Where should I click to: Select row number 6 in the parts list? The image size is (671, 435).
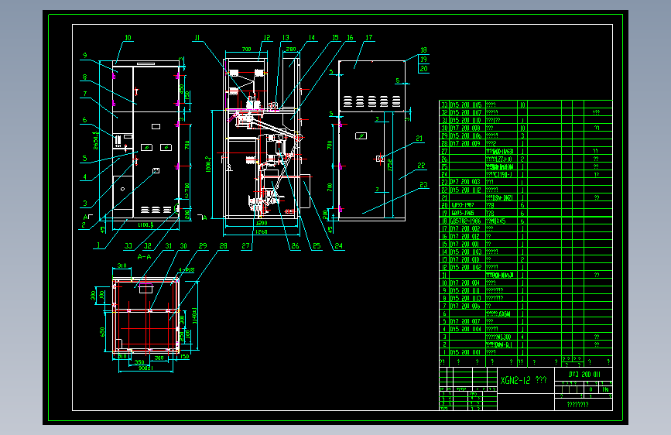[444, 313]
